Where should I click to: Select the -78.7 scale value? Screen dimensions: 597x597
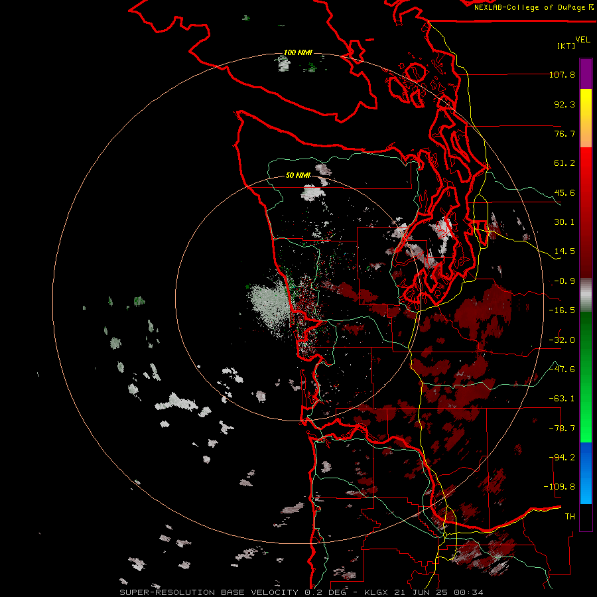(562, 429)
